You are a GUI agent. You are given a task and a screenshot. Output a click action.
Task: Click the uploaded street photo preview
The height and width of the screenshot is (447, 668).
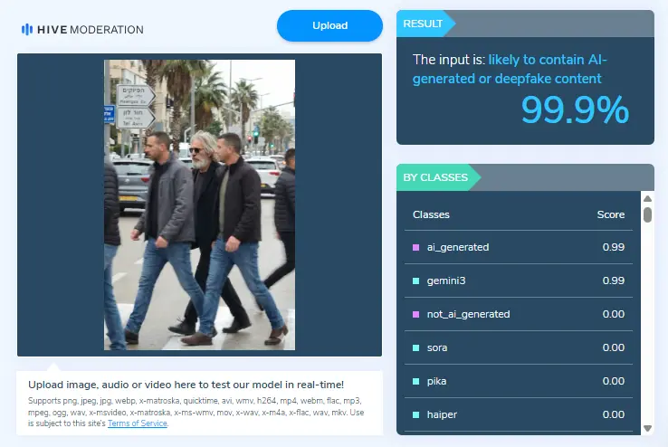click(199, 204)
